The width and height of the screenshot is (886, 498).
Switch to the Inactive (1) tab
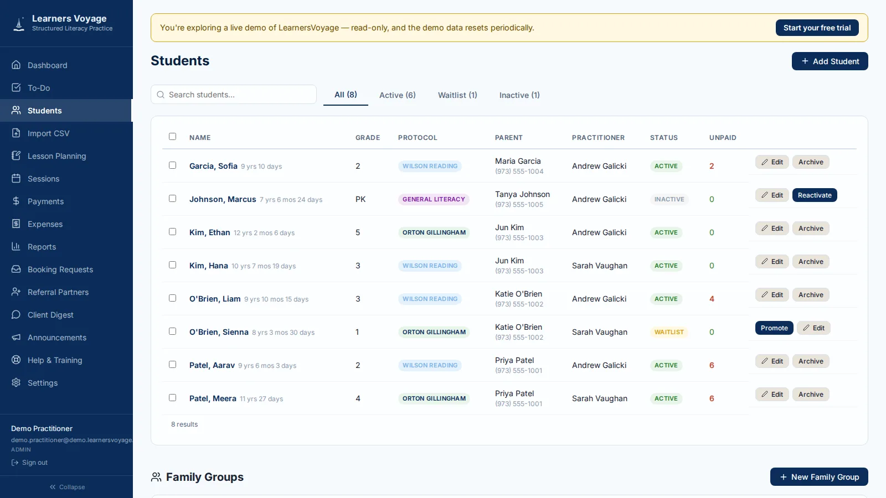pos(519,95)
